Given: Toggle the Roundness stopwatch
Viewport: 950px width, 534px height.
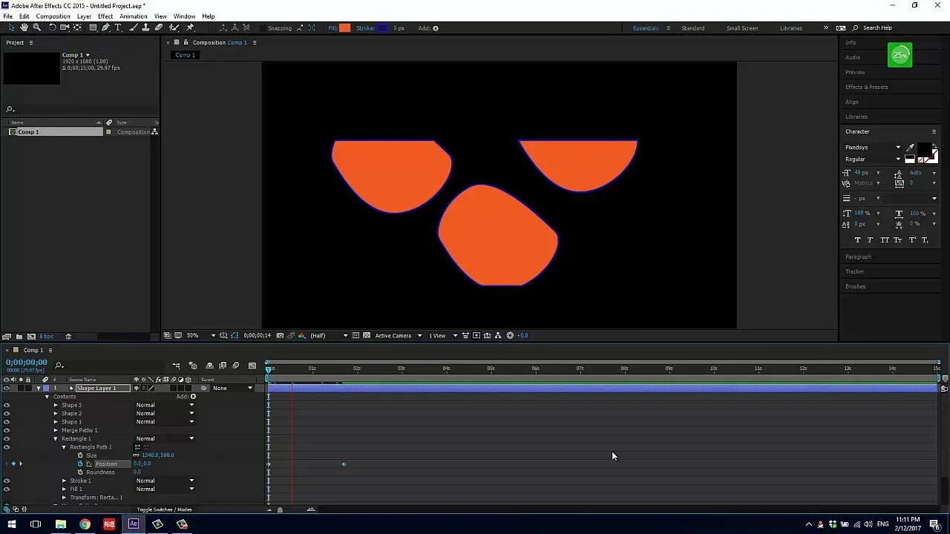Looking at the screenshot, I should click(x=80, y=472).
